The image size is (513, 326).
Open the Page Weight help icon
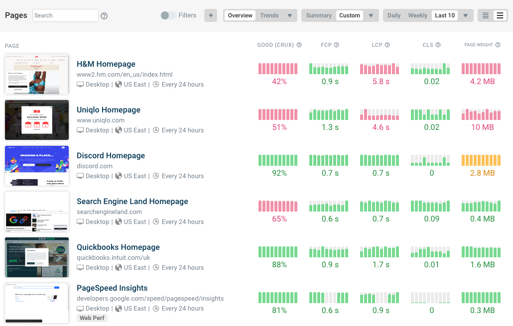(x=498, y=45)
